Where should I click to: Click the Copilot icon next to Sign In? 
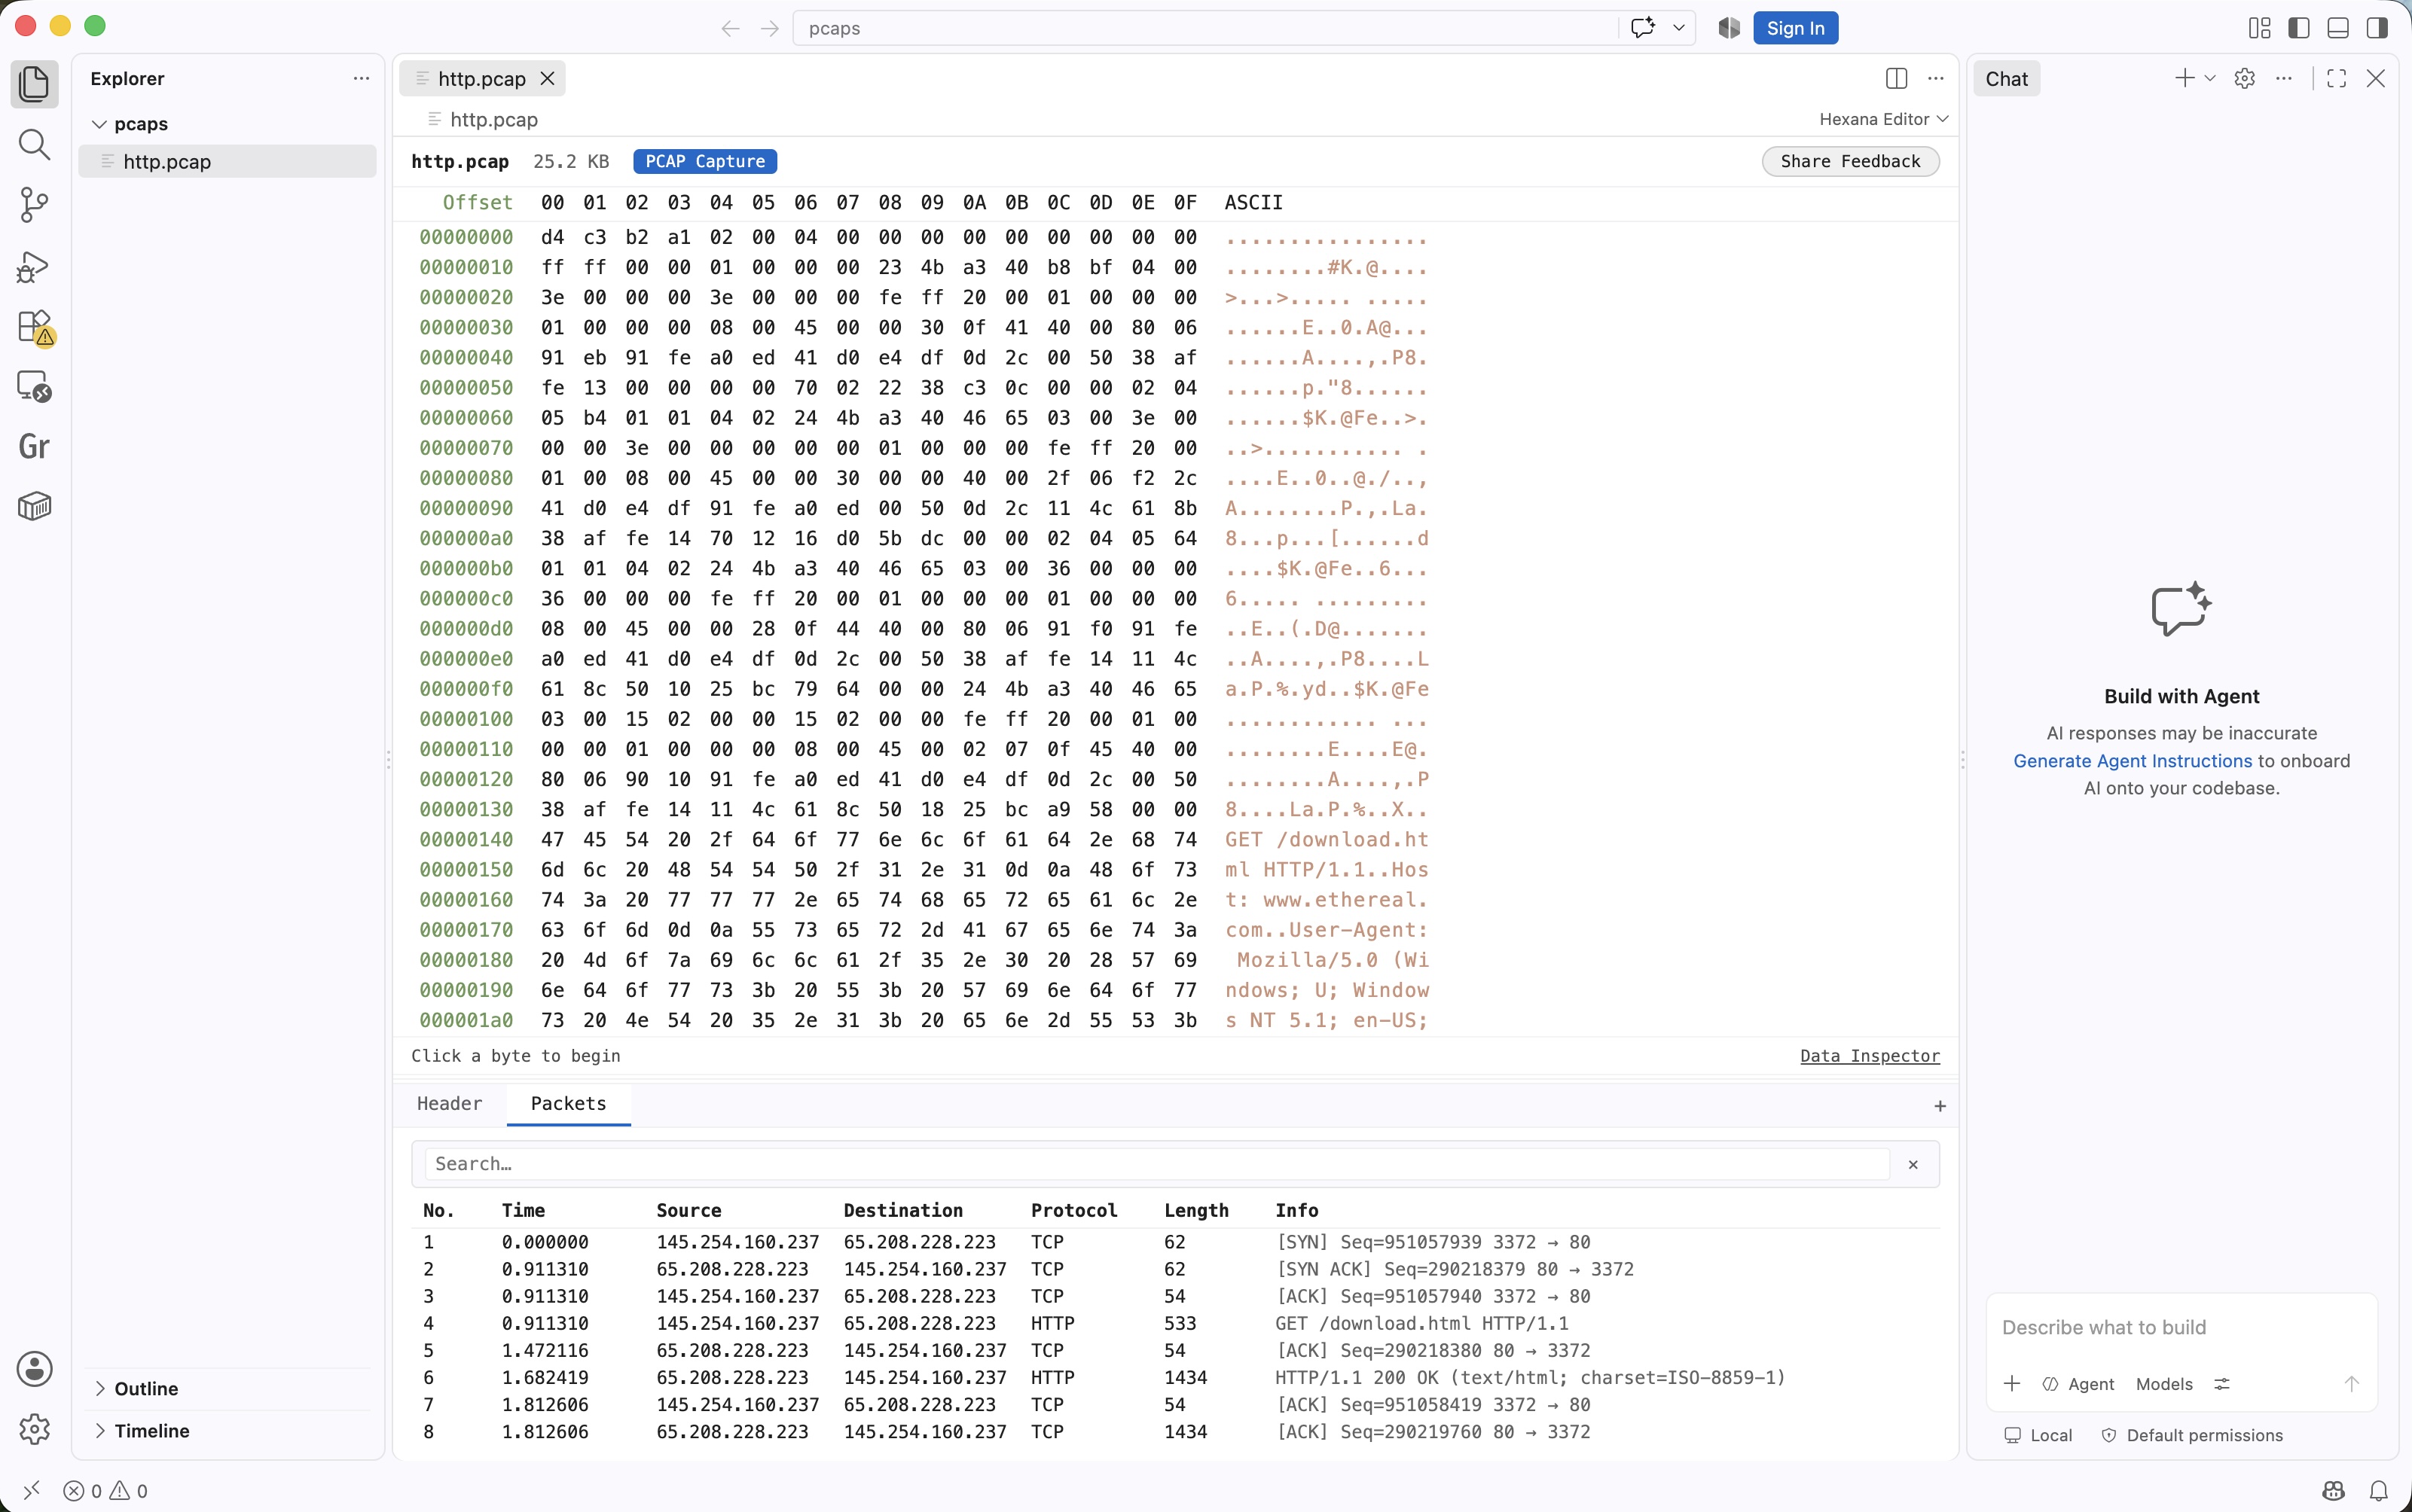click(1729, 28)
